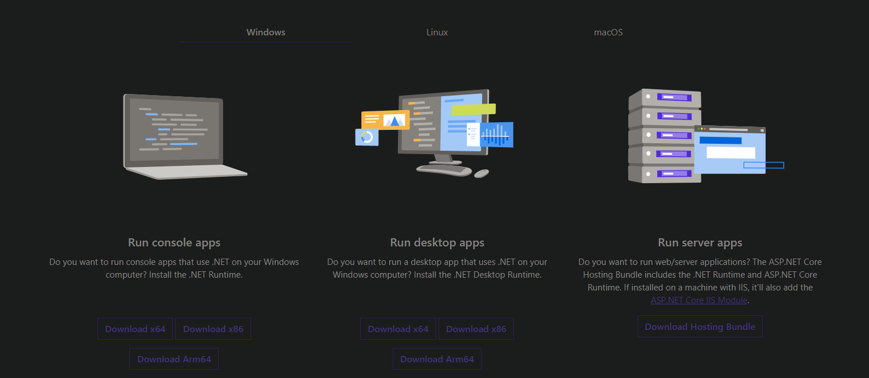Screen dimensions: 869x378
Task: Select the Windows tab
Action: [266, 32]
